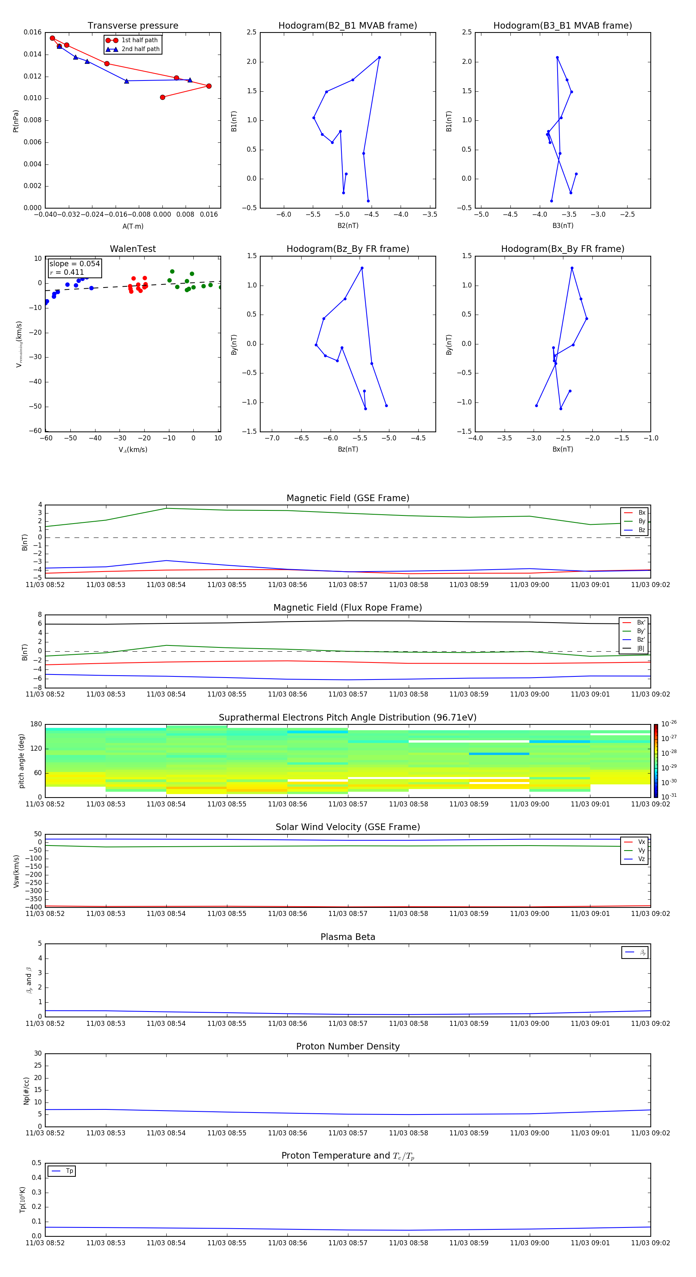Click the 'Bx(nT)' x-axis label

pyautogui.click(x=563, y=449)
